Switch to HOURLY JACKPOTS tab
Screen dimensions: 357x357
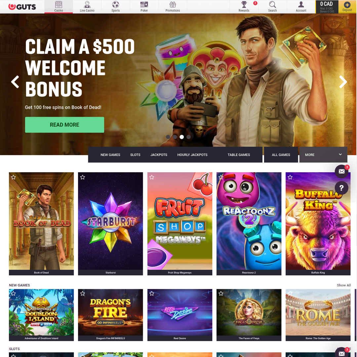(x=192, y=155)
